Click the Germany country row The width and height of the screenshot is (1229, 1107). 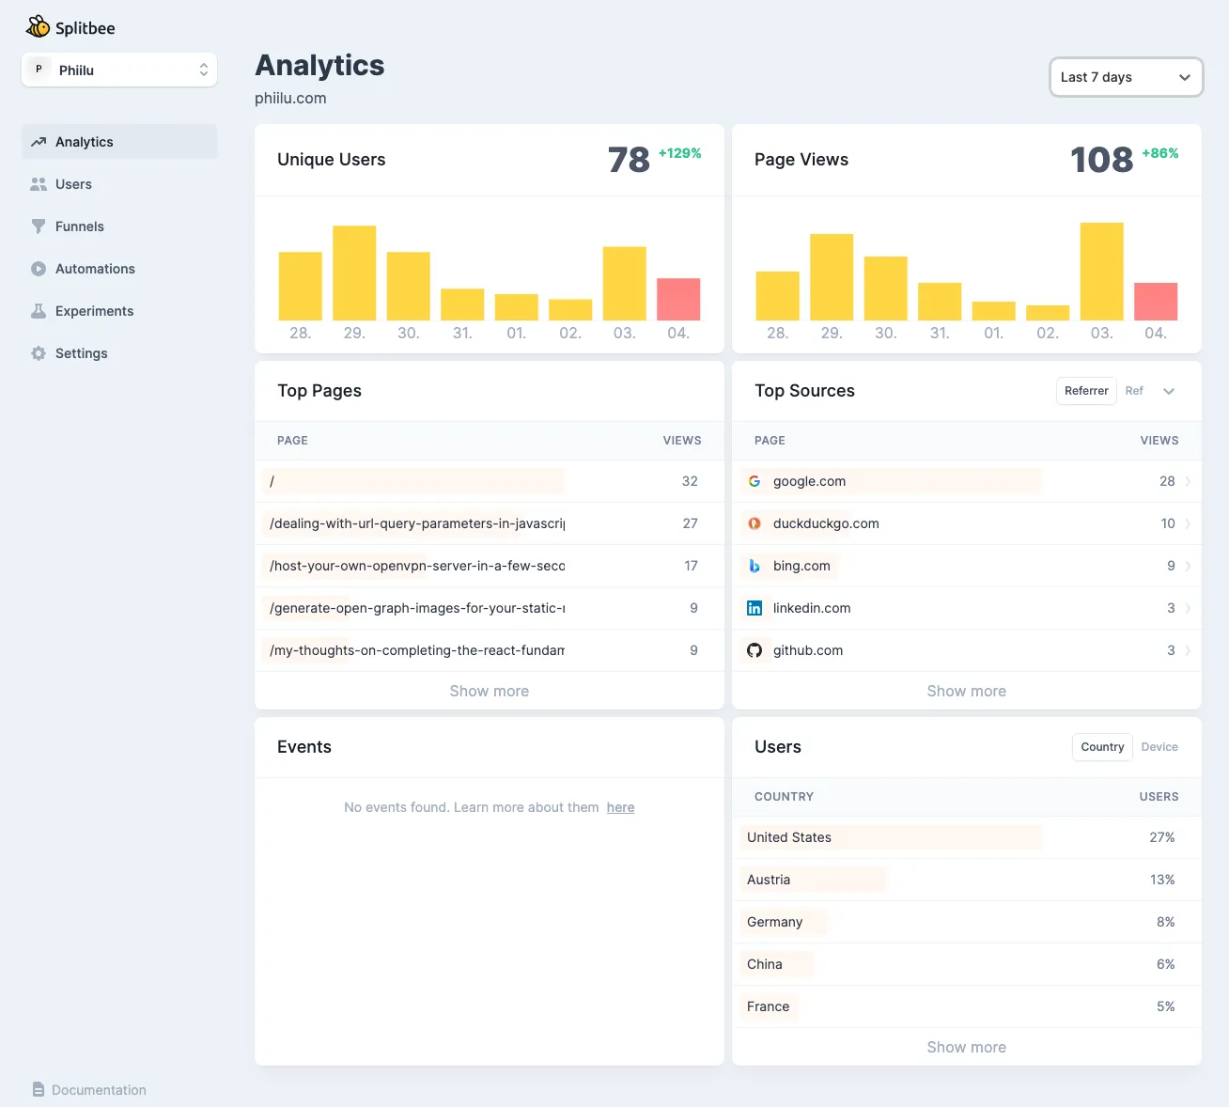coord(966,922)
